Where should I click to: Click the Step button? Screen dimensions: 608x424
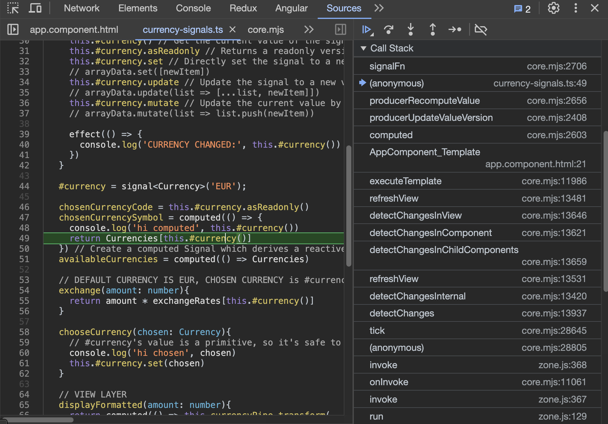[x=455, y=30]
